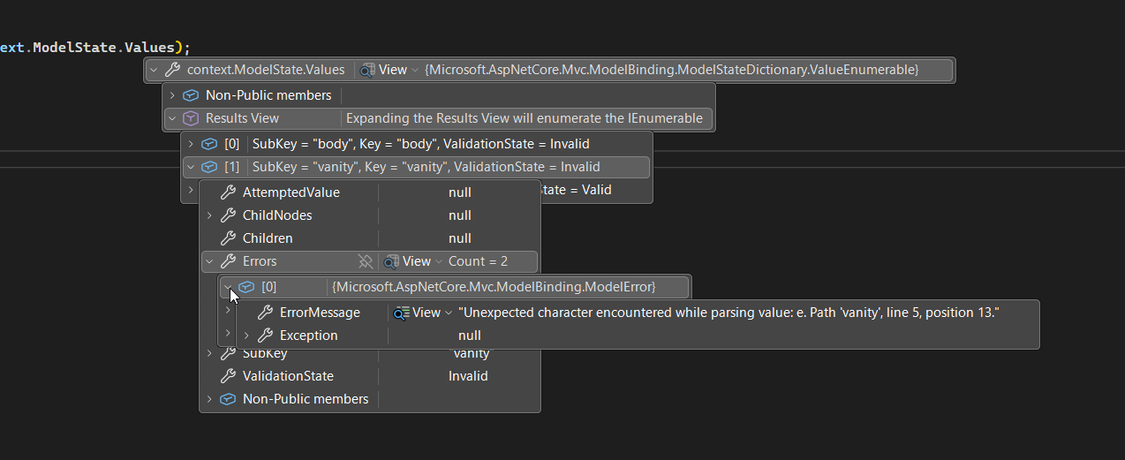Open the View dropdown arrow on the ErrorMessage row

[x=449, y=313]
